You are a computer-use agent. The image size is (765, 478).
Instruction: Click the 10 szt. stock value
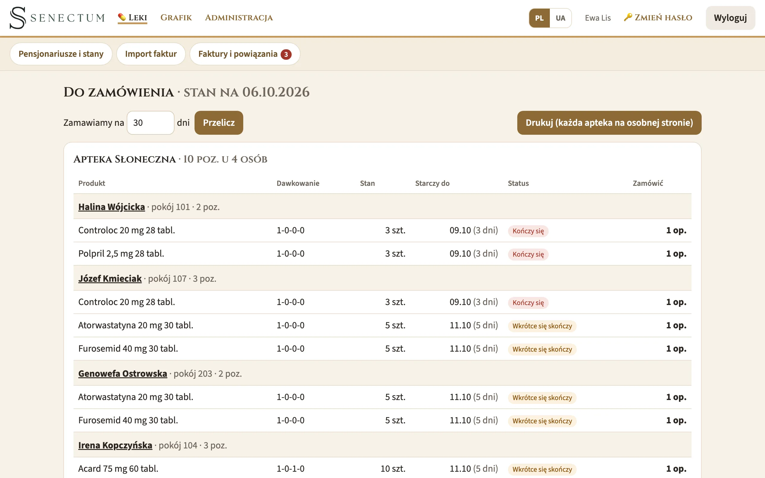[x=393, y=468]
